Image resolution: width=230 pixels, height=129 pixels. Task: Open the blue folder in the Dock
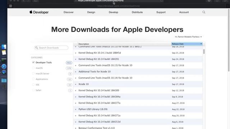click(x=4, y=81)
